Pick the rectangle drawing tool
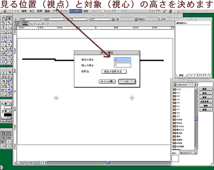The image size is (214, 170). click(9, 31)
